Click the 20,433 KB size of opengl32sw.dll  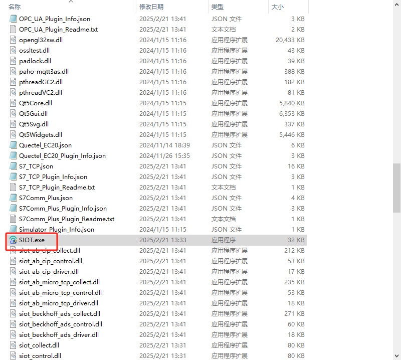[290, 40]
